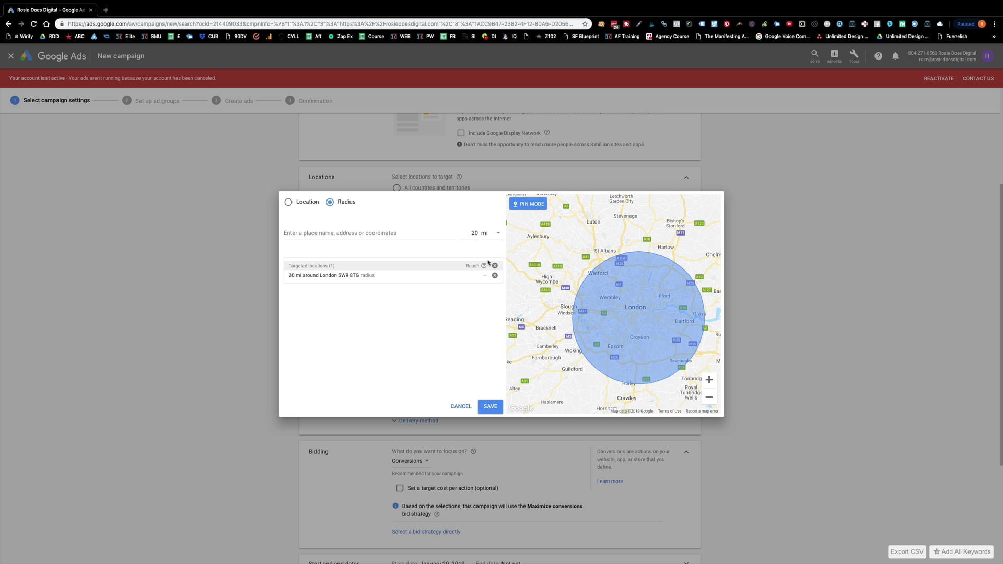Click the help icon beside Select locations to target

pos(459,177)
